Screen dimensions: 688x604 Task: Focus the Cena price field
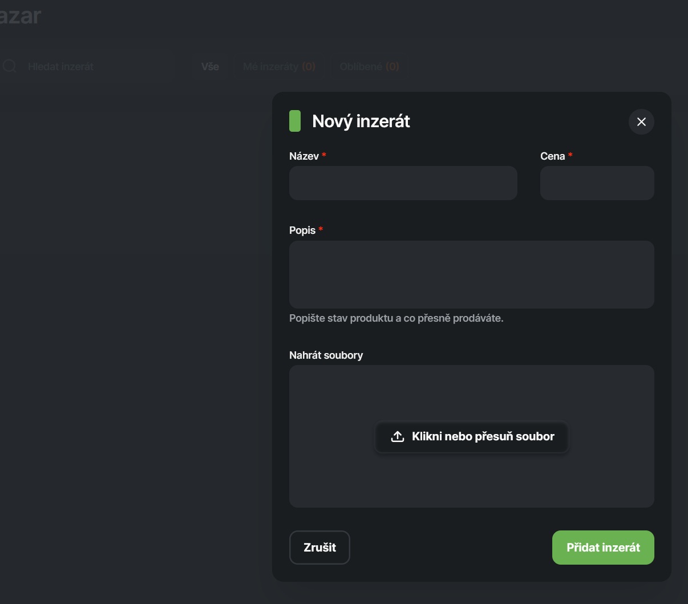coord(597,183)
